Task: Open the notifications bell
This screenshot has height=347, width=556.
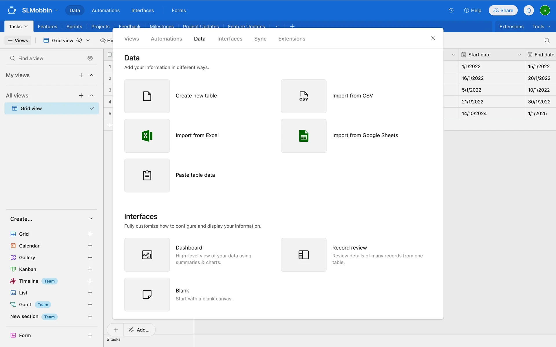Action: tap(528, 10)
